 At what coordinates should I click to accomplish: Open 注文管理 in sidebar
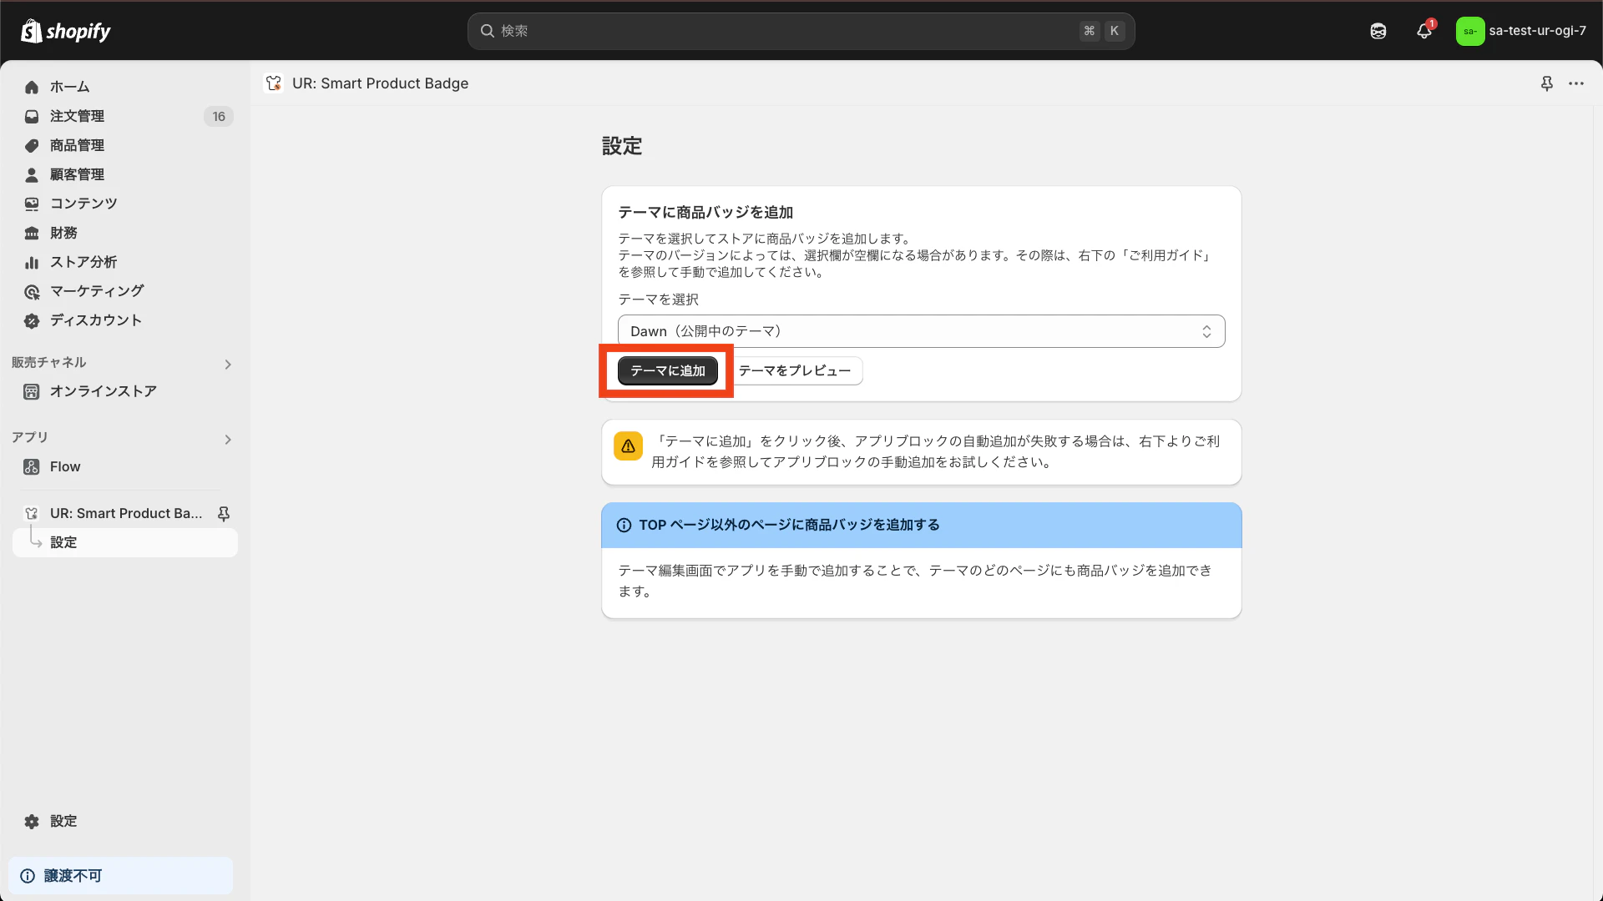coord(125,116)
